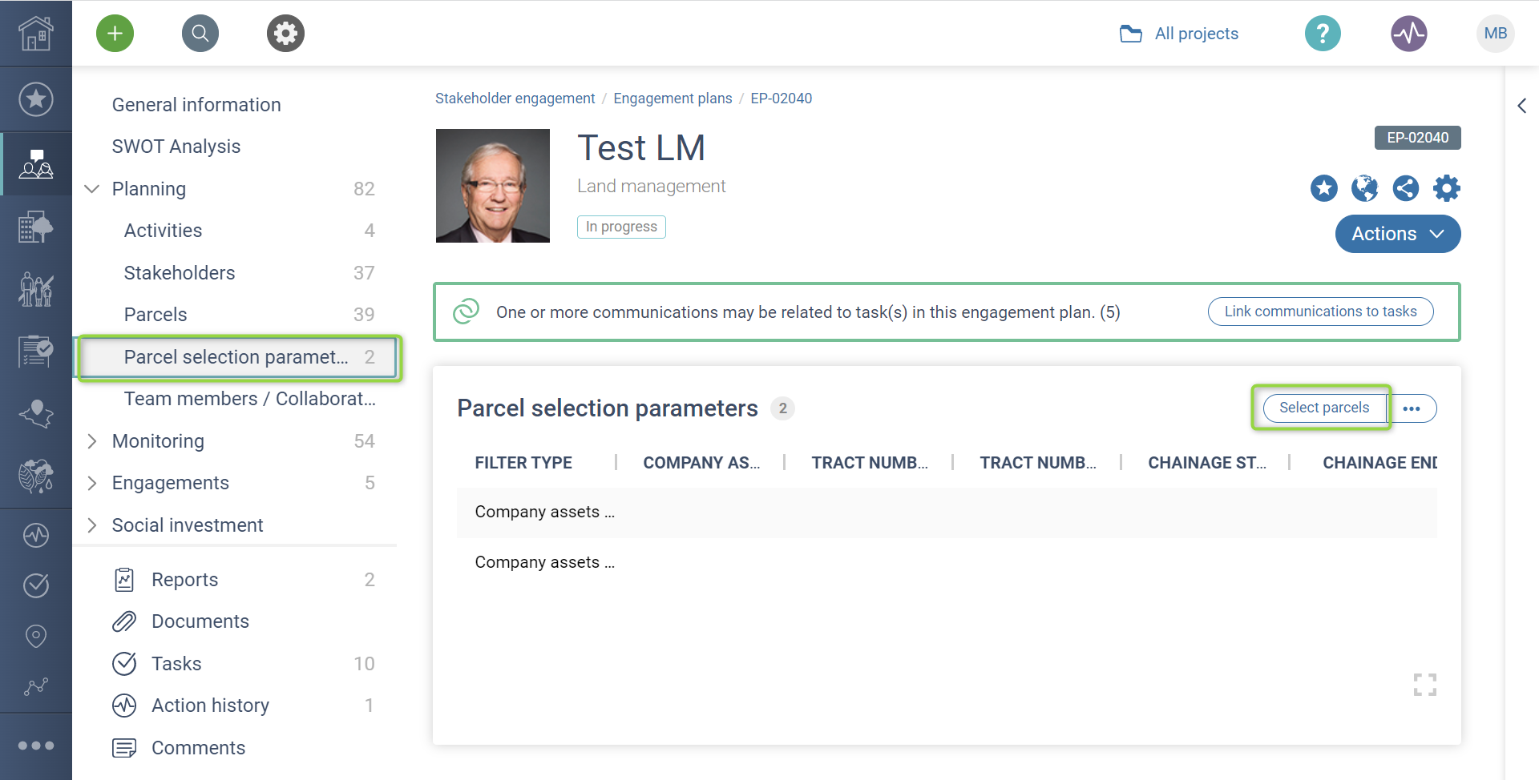This screenshot has width=1539, height=780.
Task: Open the help question mark icon
Action: 1323,34
